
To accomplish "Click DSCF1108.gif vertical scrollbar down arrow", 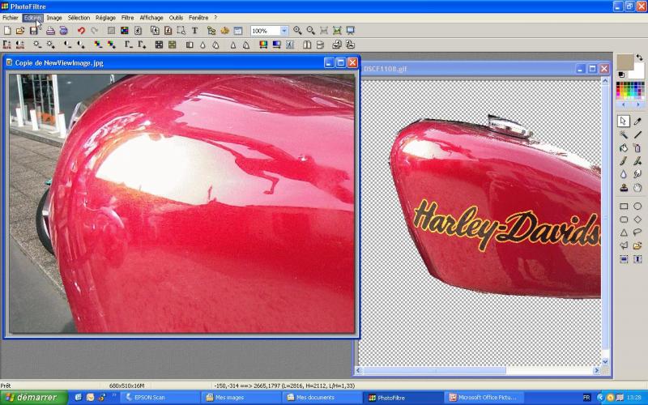I will pos(605,362).
